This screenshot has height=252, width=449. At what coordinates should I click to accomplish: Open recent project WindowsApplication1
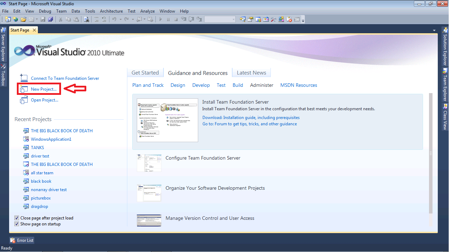coord(51,139)
